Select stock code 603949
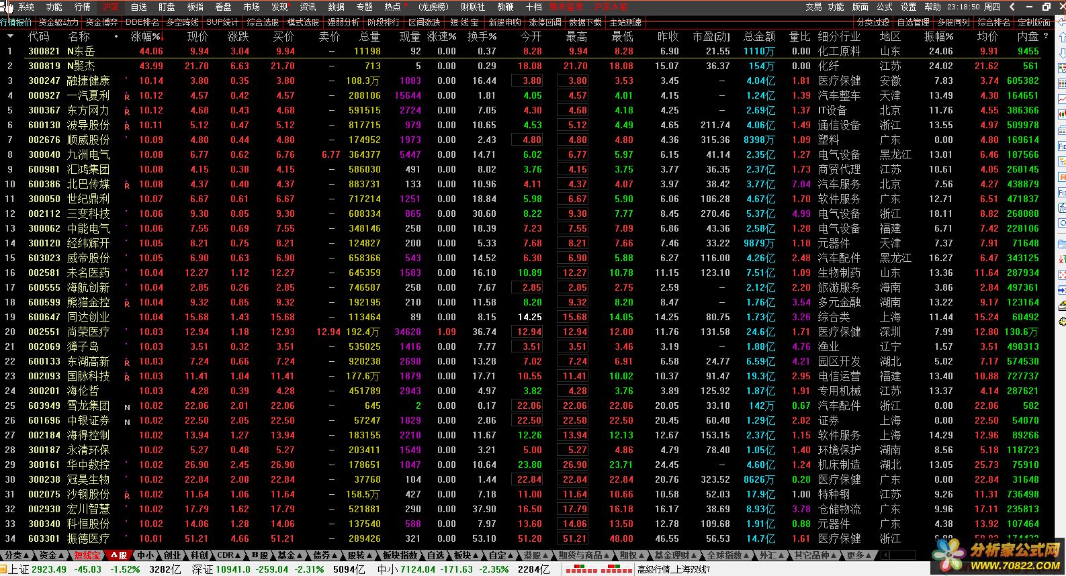The width and height of the screenshot is (1066, 576). [44, 405]
